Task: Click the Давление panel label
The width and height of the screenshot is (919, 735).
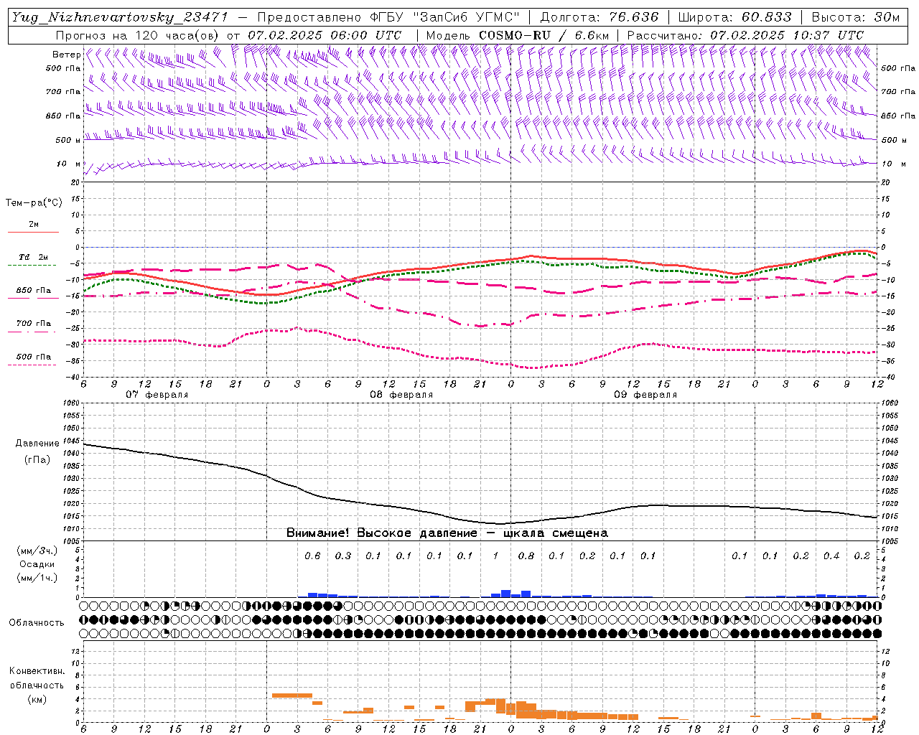Action: [x=36, y=444]
